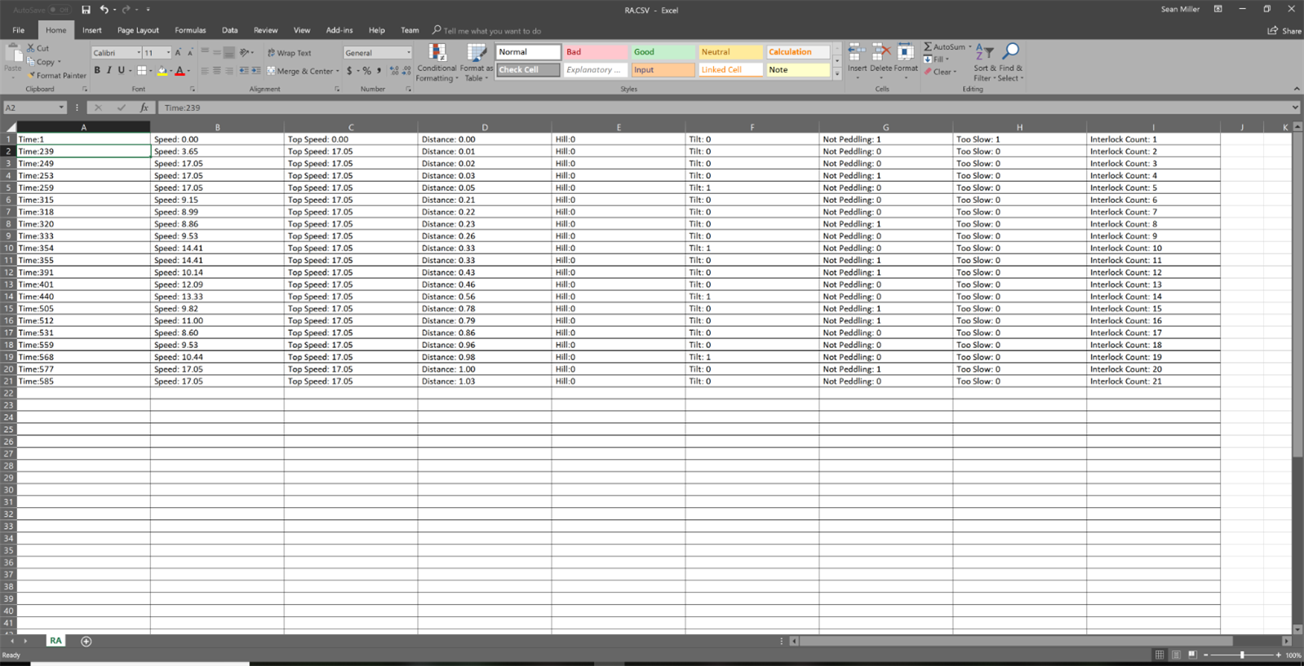Open Format as Table gallery
The image size is (1304, 666).
pyautogui.click(x=477, y=63)
